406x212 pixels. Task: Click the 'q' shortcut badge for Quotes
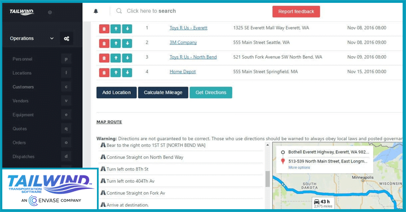point(66,129)
